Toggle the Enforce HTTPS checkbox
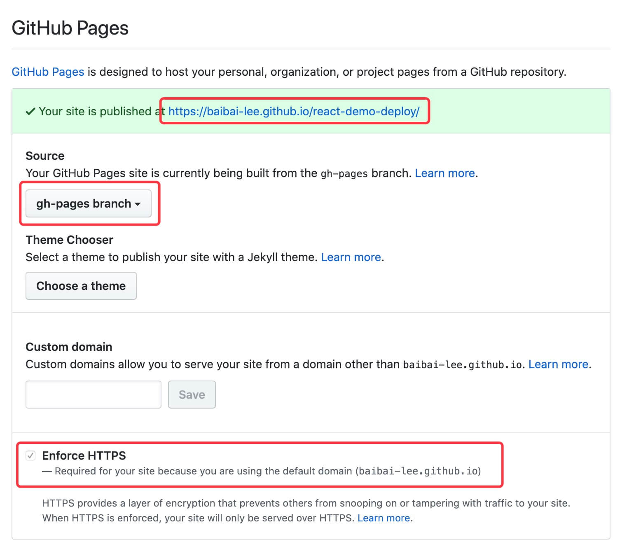Image resolution: width=622 pixels, height=556 pixels. (30, 456)
